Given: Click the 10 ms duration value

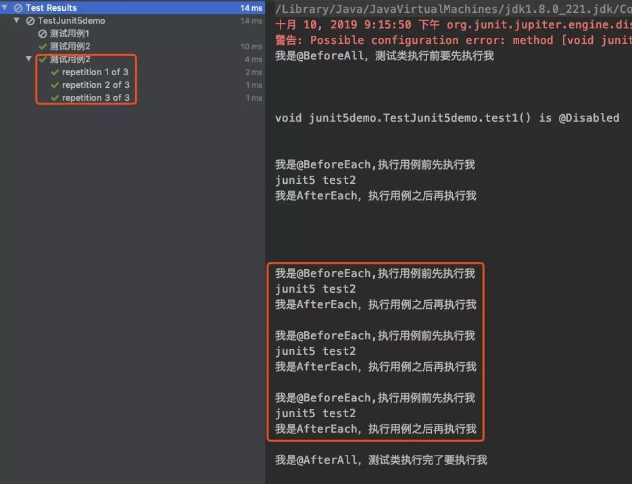Looking at the screenshot, I should tap(251, 47).
